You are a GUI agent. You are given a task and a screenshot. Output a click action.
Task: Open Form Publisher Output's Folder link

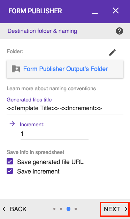point(66,69)
